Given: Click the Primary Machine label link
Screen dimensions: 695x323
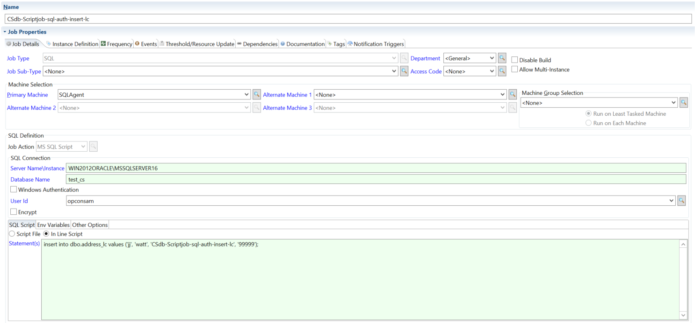Looking at the screenshot, I should click(x=27, y=95).
